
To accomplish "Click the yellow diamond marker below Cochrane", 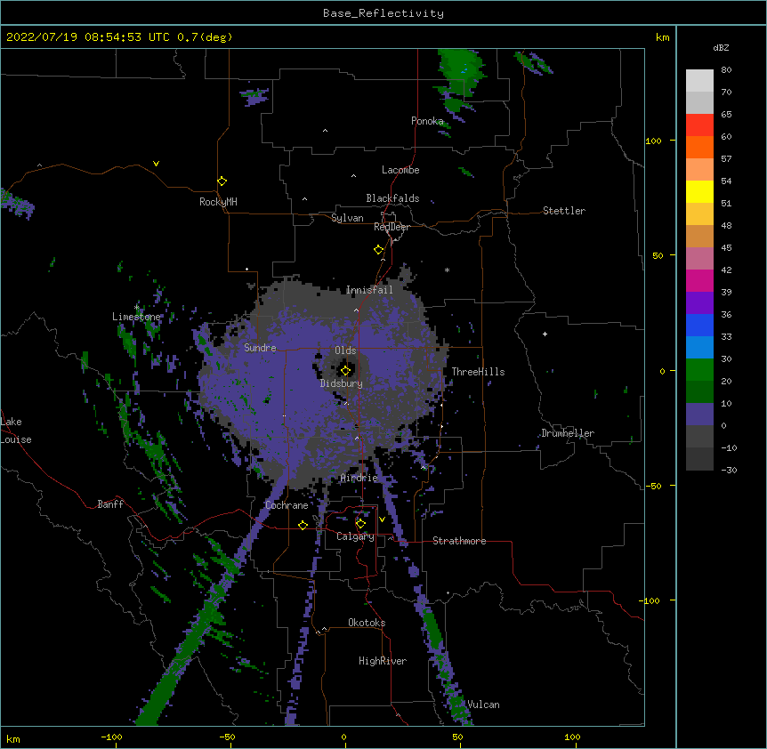I will [303, 526].
